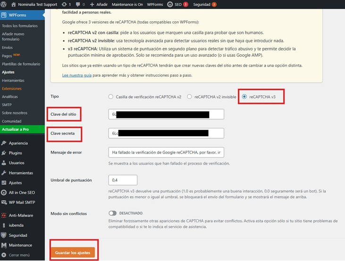Open Todos los formularios
The height and width of the screenshot is (261, 345).
coord(20,26)
